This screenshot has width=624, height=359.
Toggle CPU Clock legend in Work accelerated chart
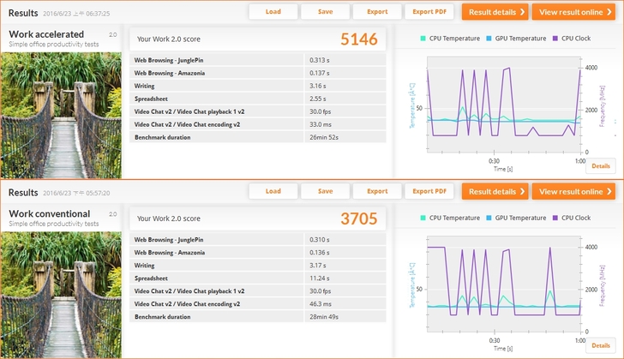[572, 39]
